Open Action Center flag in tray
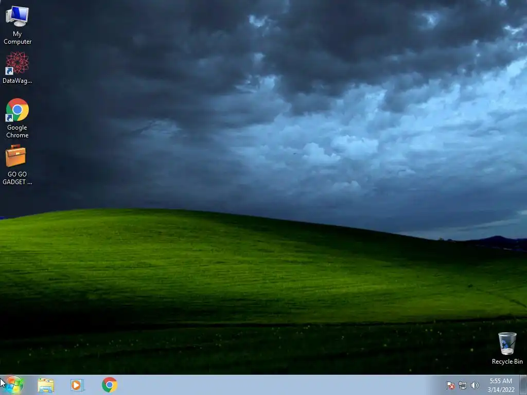 point(450,385)
